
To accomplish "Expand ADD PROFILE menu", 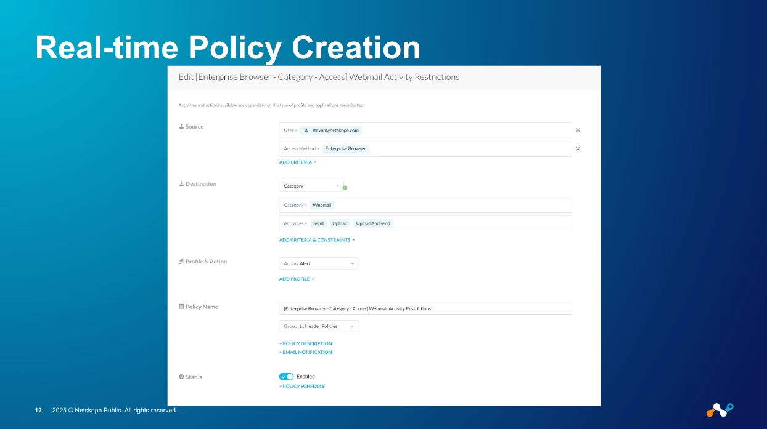I will [x=297, y=279].
